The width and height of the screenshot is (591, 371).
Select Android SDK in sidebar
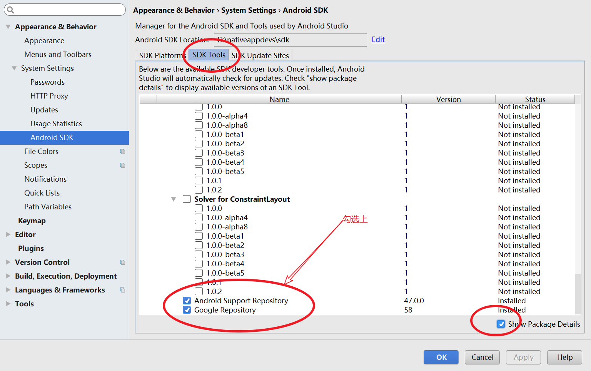(x=64, y=137)
